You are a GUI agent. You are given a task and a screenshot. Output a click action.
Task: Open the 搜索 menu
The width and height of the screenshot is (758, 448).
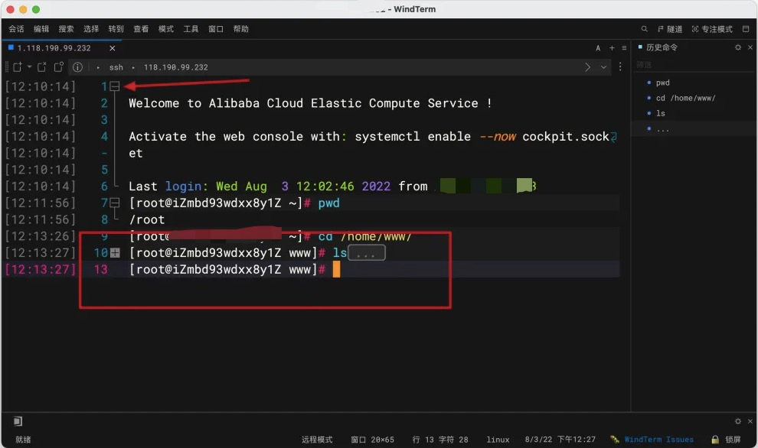[66, 29]
